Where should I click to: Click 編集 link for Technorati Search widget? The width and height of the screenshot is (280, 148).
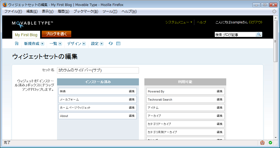click(x=220, y=100)
